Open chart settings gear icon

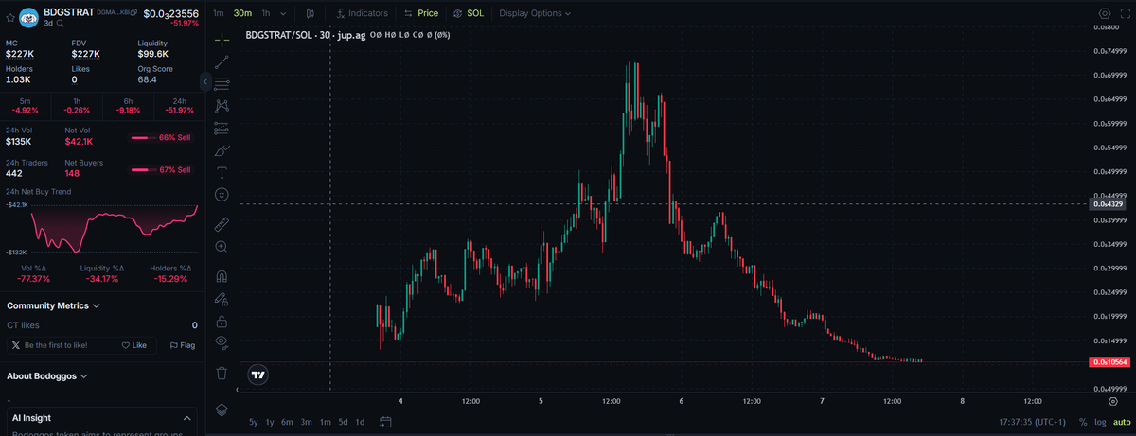coord(1104,13)
